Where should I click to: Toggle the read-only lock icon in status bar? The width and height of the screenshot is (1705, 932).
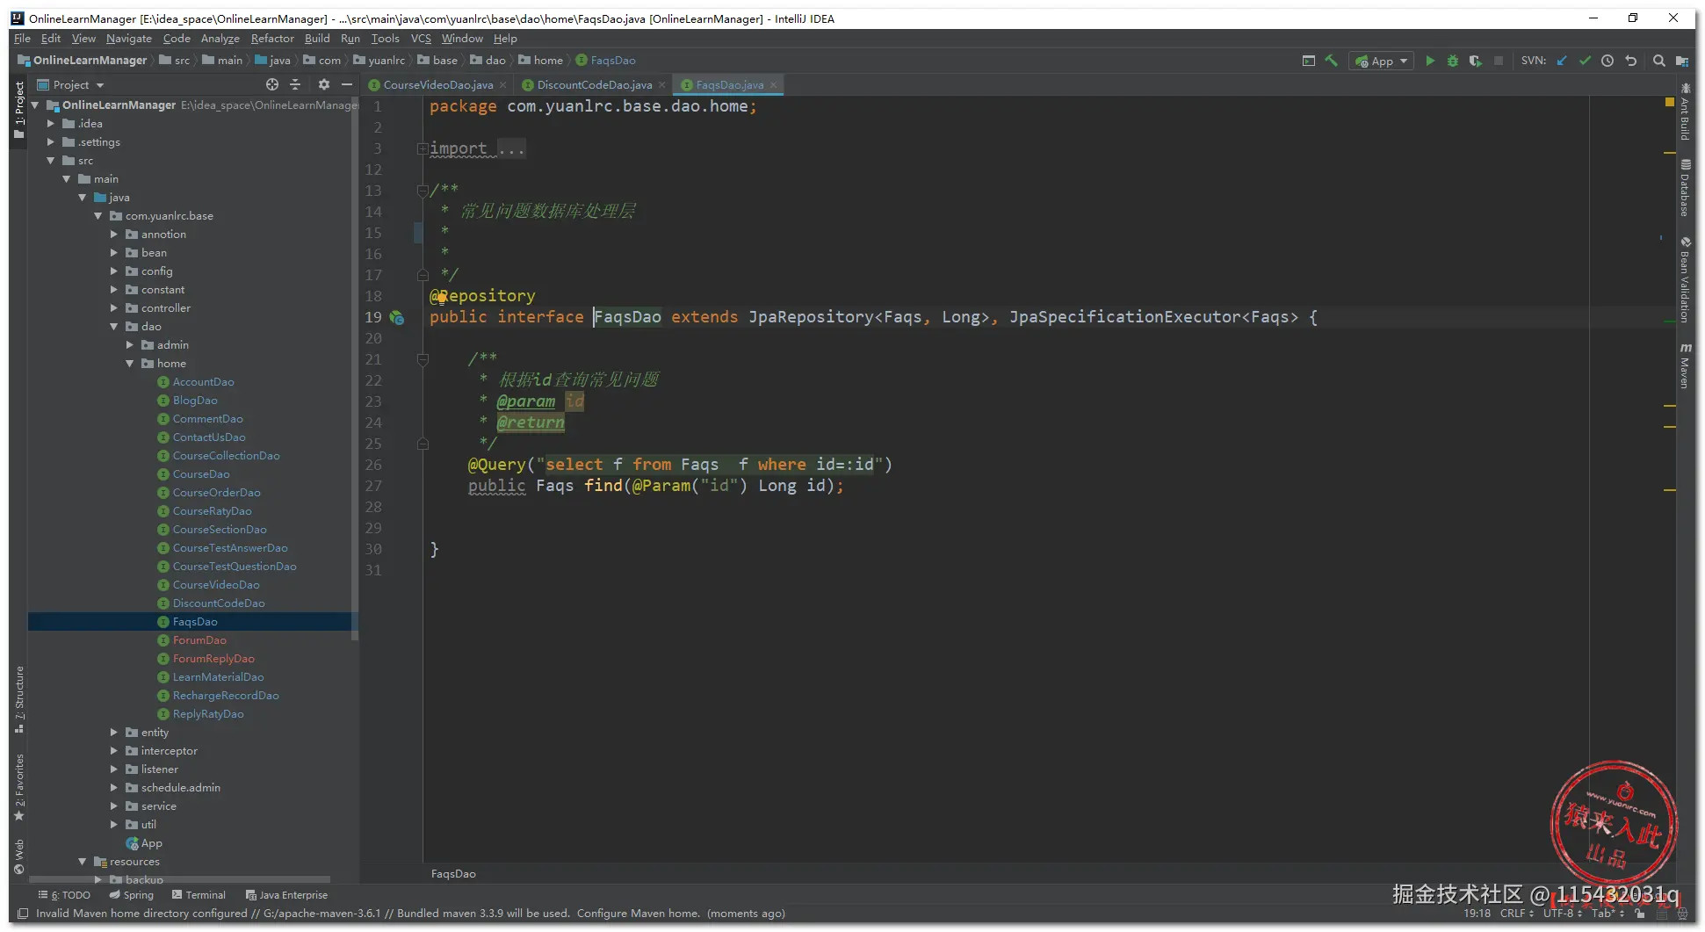tap(1639, 914)
